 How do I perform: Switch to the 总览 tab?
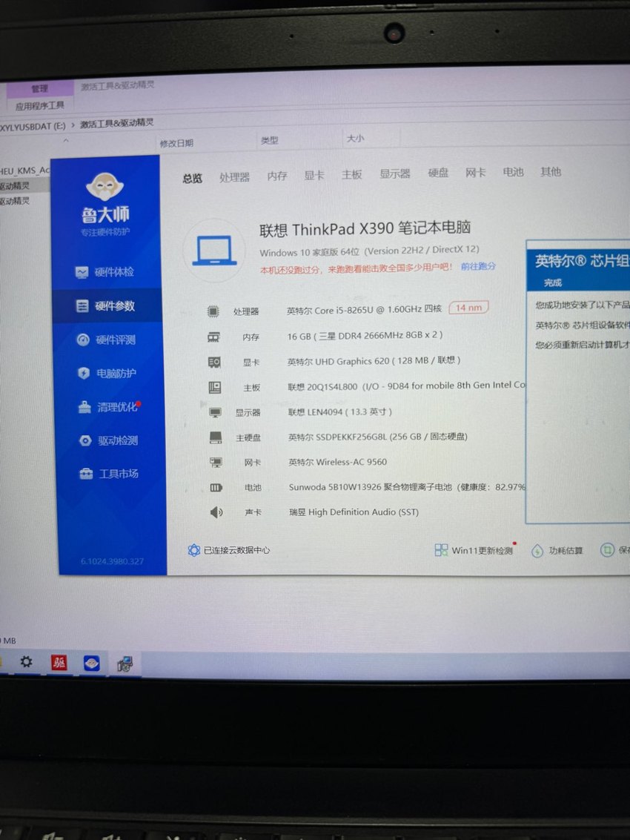tap(192, 179)
